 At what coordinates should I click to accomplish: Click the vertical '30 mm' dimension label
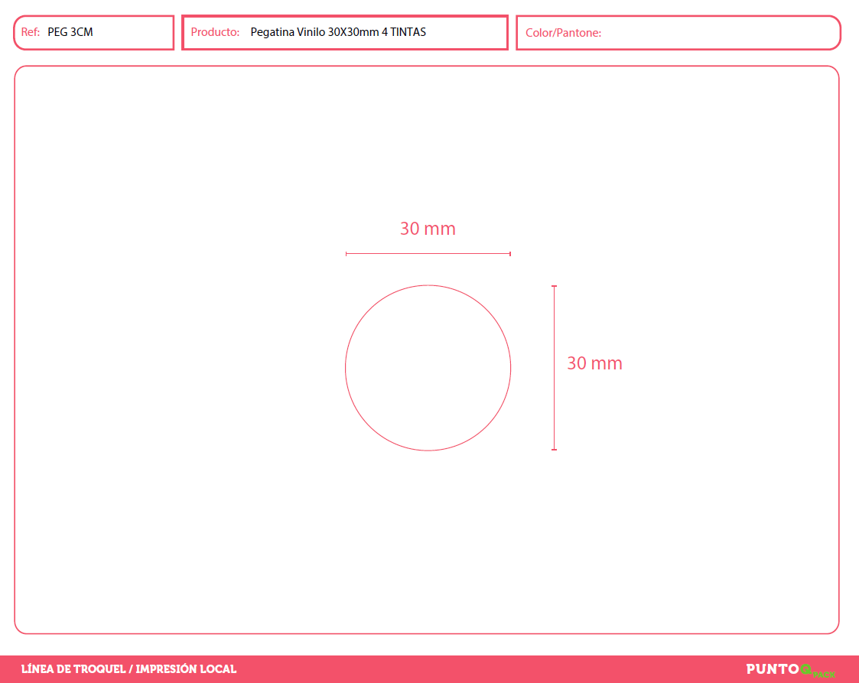pyautogui.click(x=594, y=363)
